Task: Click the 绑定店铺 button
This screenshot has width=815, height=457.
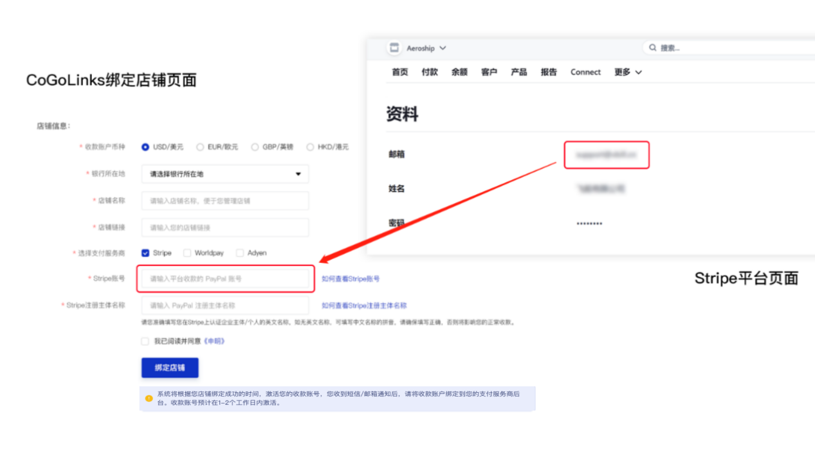Action: pyautogui.click(x=169, y=368)
